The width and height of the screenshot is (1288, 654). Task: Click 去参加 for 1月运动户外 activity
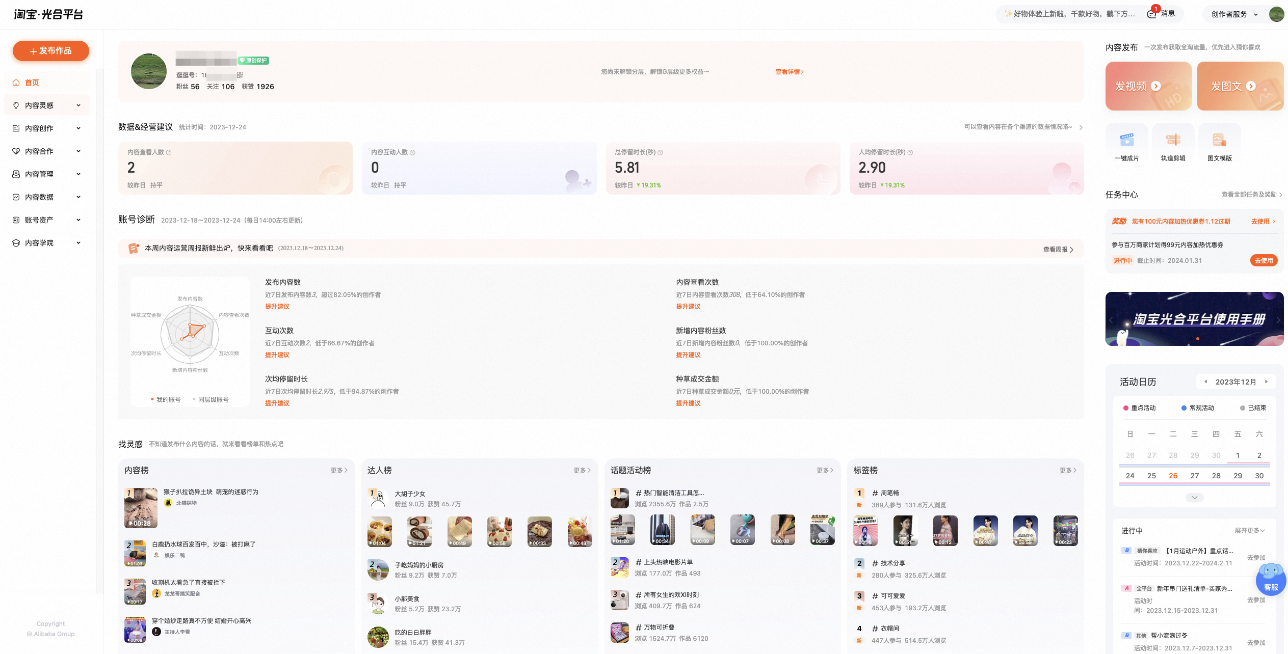pyautogui.click(x=1256, y=558)
